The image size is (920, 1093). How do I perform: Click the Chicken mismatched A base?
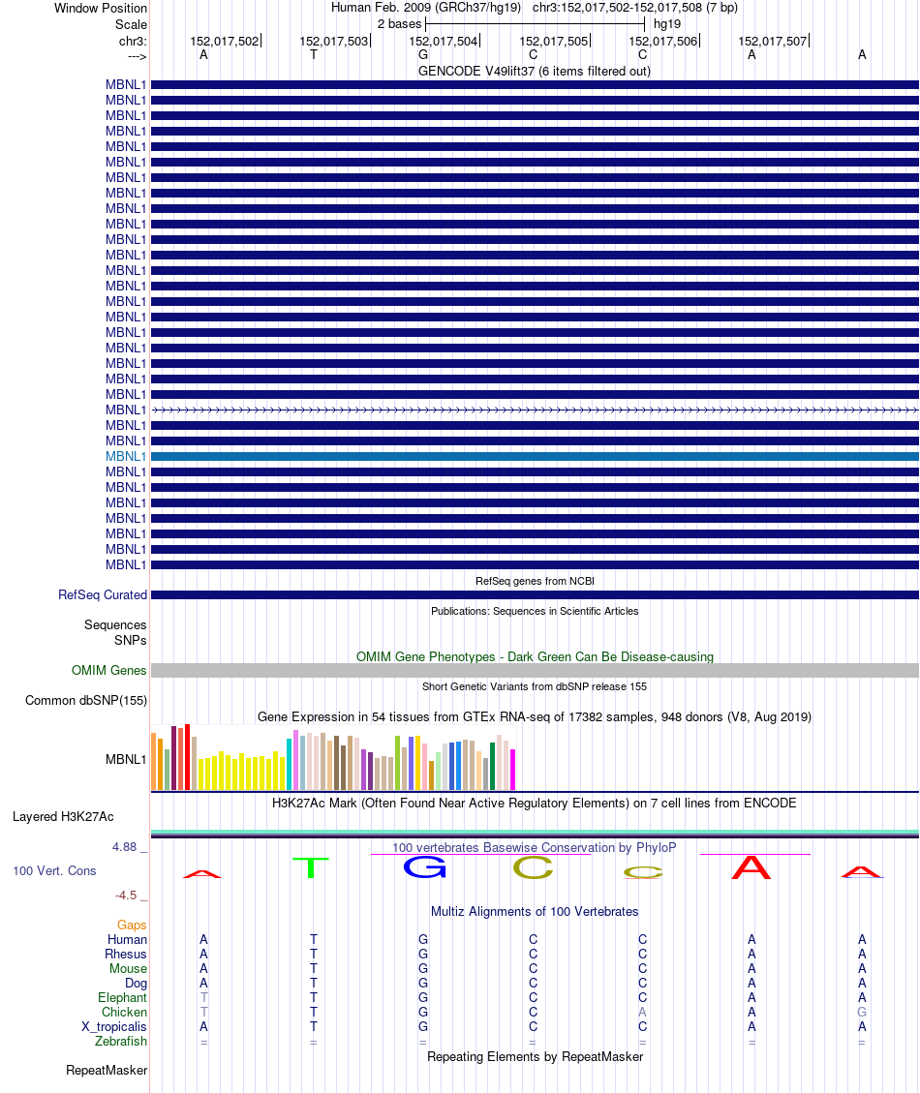click(642, 1012)
